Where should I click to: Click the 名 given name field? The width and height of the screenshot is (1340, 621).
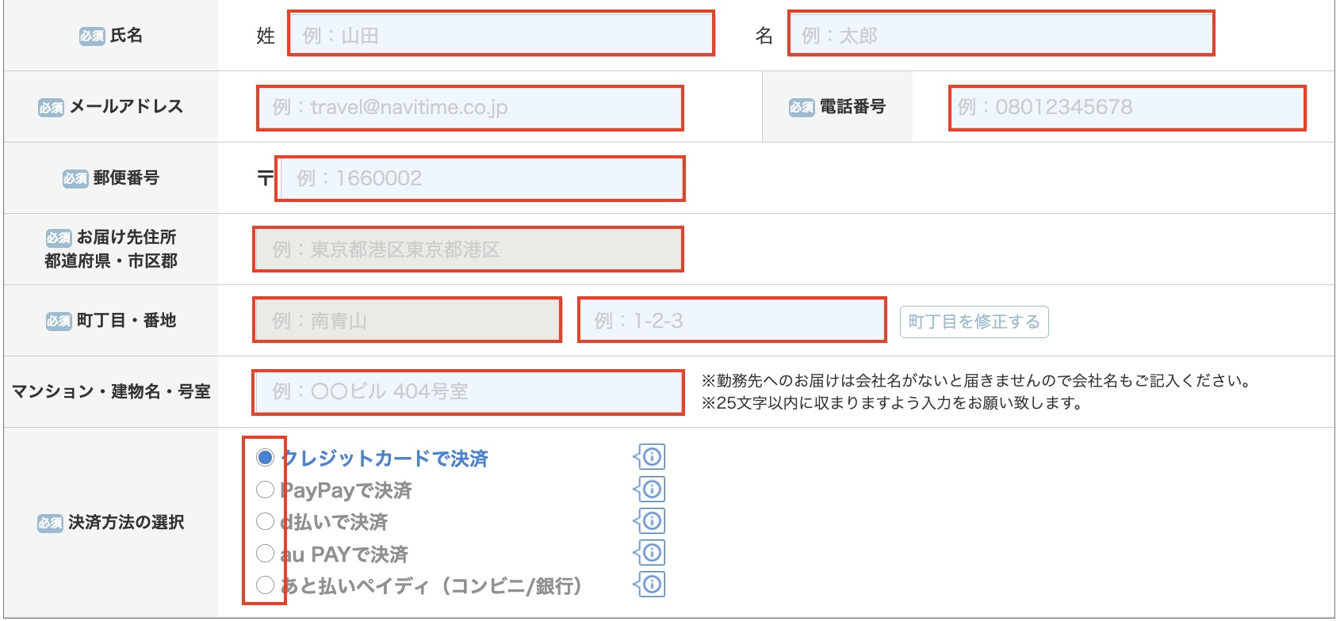point(1001,34)
